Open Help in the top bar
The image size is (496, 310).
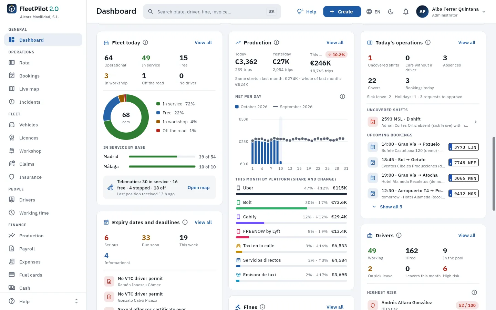(x=307, y=12)
